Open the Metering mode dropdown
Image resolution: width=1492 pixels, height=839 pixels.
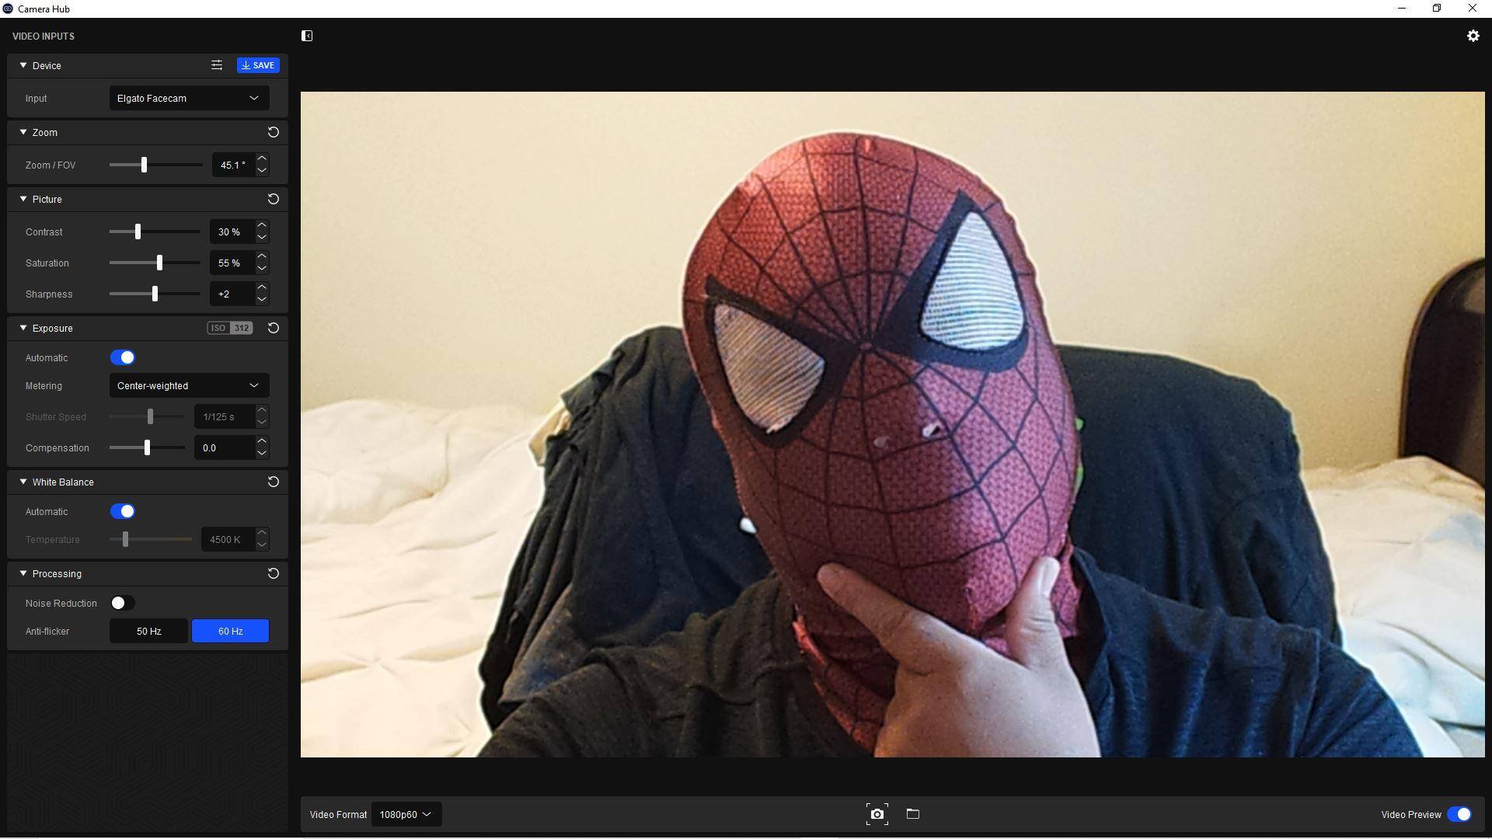pyautogui.click(x=189, y=385)
